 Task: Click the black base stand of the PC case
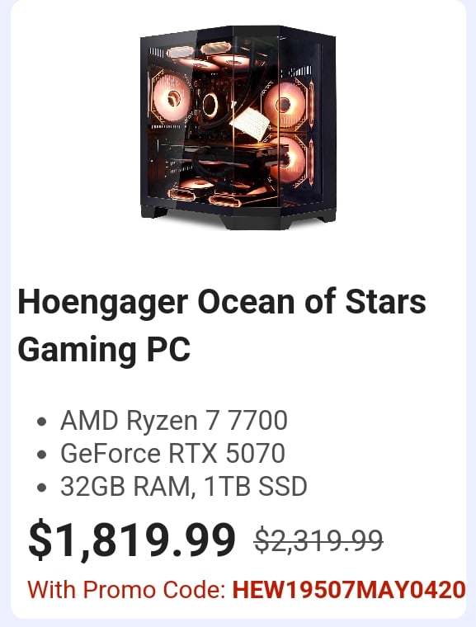[238, 218]
